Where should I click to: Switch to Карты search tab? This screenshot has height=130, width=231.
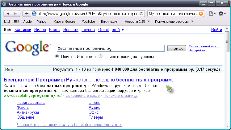(55, 30)
